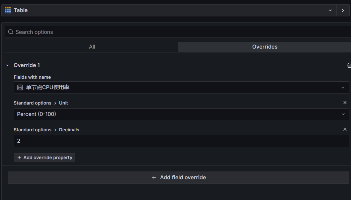Image resolution: width=351 pixels, height=200 pixels.
Task: Delete Override 1 with trash icon
Action: pyautogui.click(x=349, y=65)
